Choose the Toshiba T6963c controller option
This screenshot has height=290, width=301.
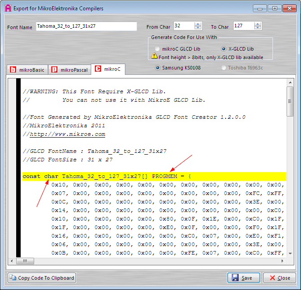pos(223,68)
